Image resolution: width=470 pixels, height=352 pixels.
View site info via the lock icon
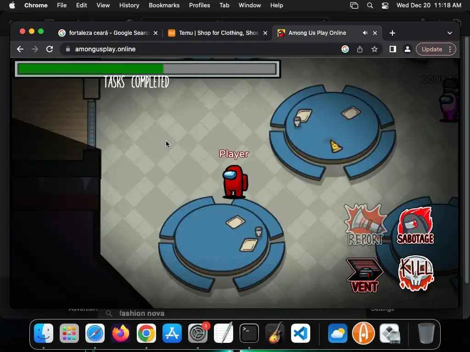point(68,49)
